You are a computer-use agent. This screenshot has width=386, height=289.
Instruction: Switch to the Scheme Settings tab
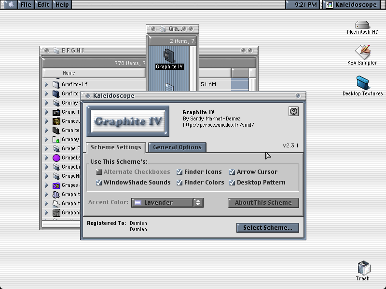pyautogui.click(x=116, y=147)
